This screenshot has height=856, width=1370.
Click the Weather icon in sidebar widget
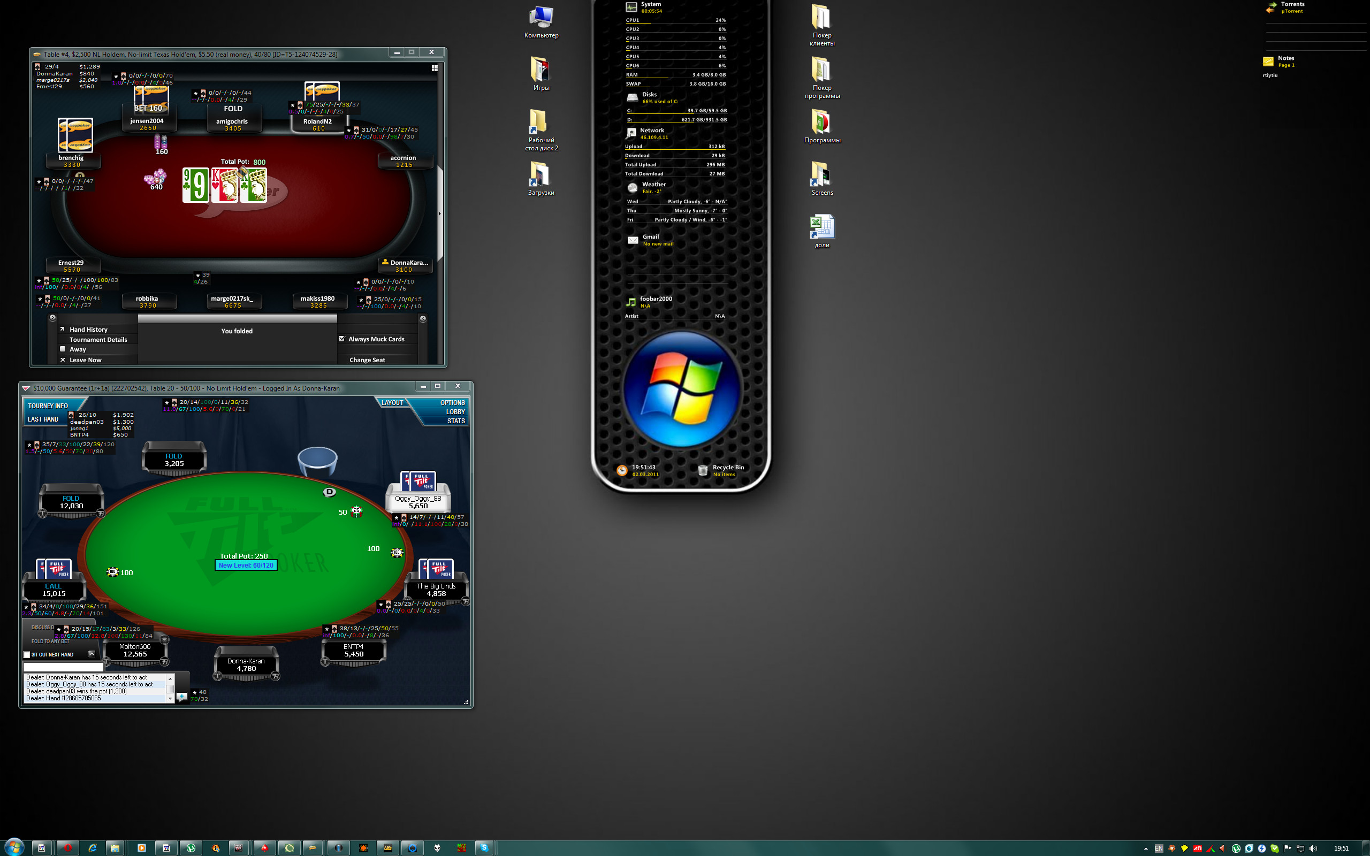point(633,187)
